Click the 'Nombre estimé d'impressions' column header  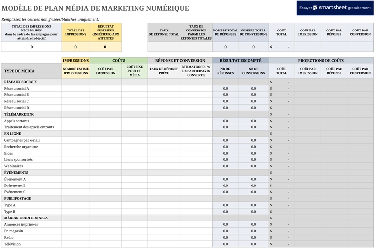click(x=75, y=71)
